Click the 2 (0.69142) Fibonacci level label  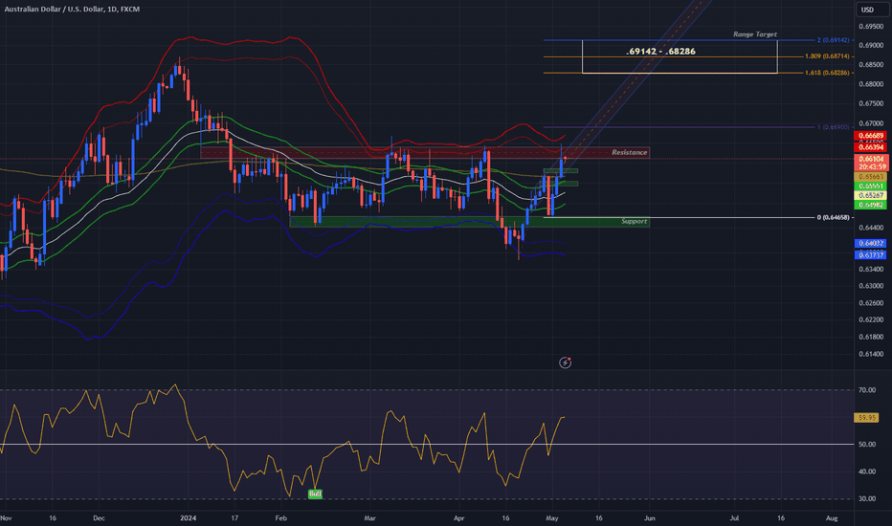pyautogui.click(x=834, y=40)
